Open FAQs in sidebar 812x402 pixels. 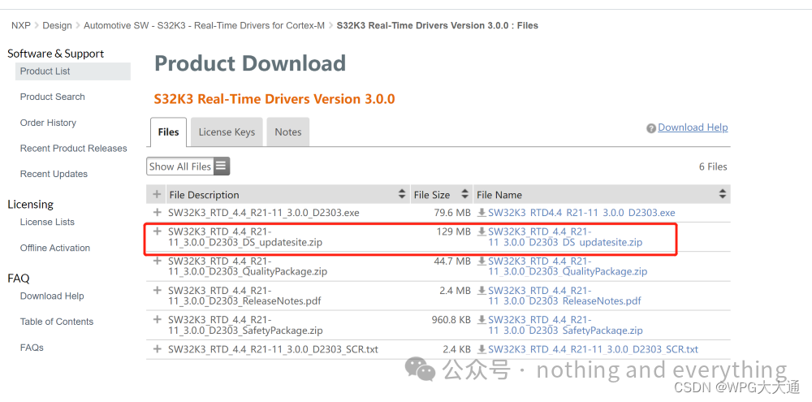(32, 348)
